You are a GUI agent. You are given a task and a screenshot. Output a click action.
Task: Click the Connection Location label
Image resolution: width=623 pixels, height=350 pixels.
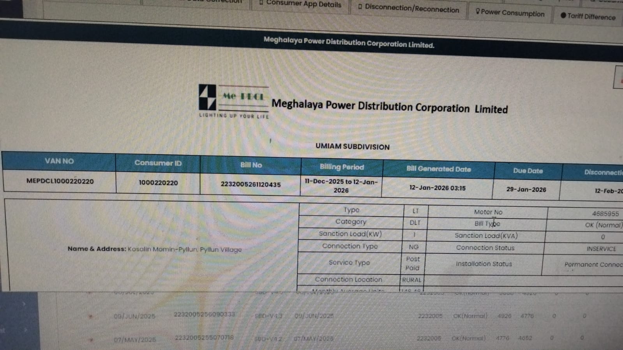click(348, 280)
